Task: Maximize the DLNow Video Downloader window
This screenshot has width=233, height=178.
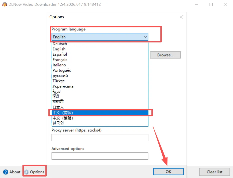Action: [x=211, y=4]
